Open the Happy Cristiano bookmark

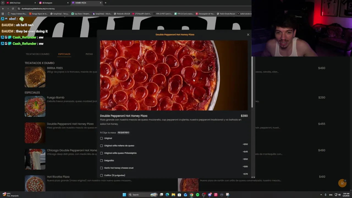pos(17,14)
